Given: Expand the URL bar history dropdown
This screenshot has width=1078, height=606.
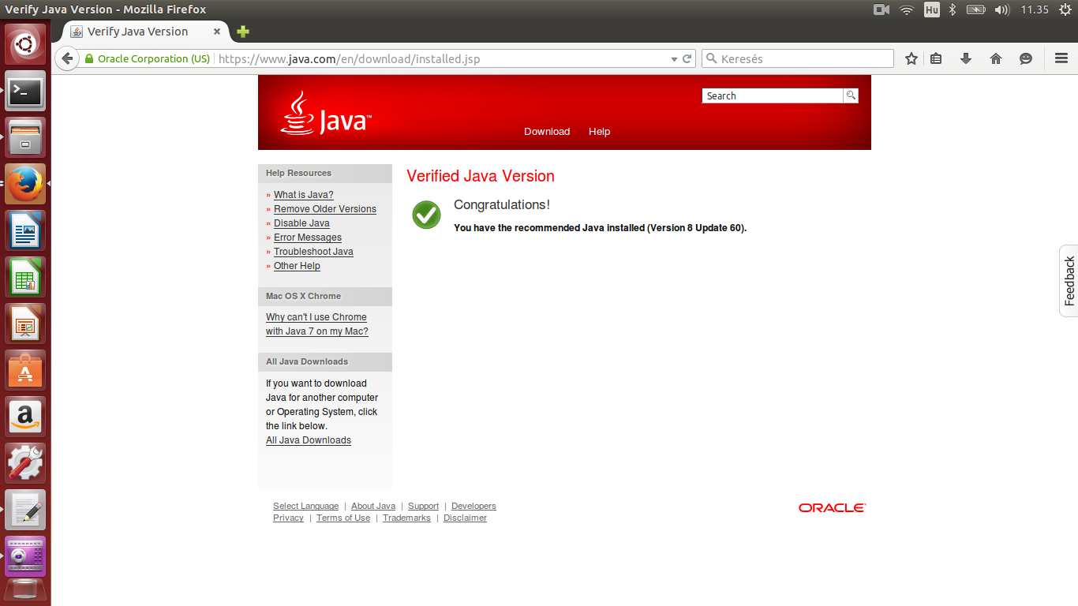Looking at the screenshot, I should coord(674,59).
